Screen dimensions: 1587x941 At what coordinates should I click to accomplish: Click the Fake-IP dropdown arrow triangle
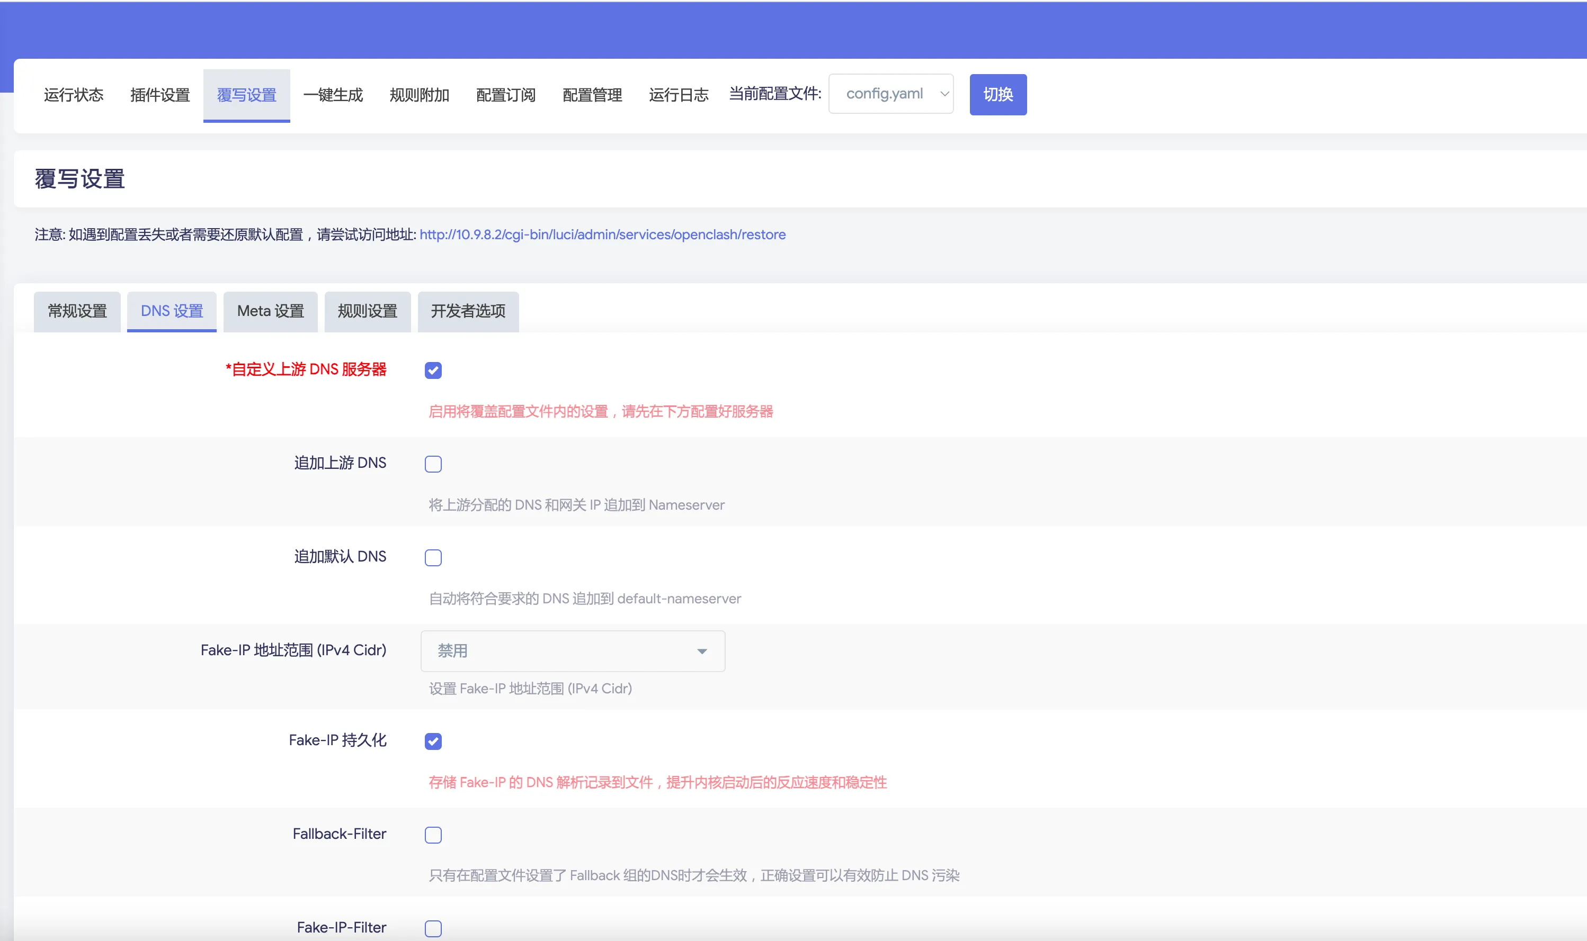(701, 652)
